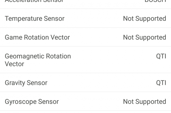Select the Gyroscope Sensor label
Viewport: 171px width, 113px height.
coord(32,102)
